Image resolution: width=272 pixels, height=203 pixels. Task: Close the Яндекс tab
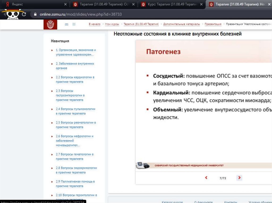pyautogui.click(x=65, y=4)
